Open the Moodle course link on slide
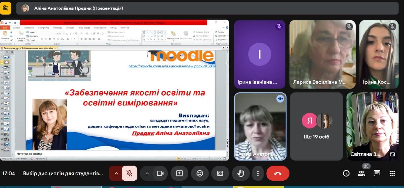405x188 pixels. [x=172, y=66]
